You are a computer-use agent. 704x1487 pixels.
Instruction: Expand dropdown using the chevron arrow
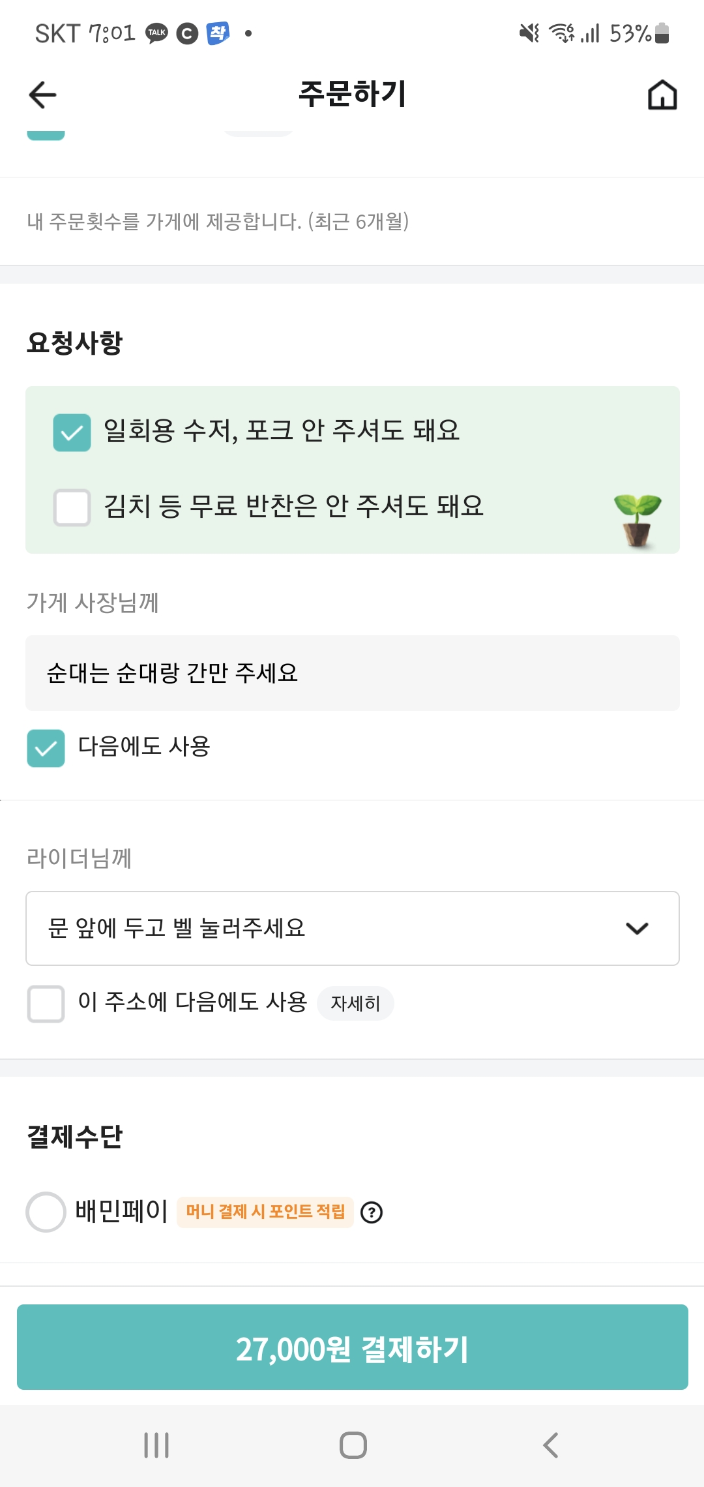637,928
